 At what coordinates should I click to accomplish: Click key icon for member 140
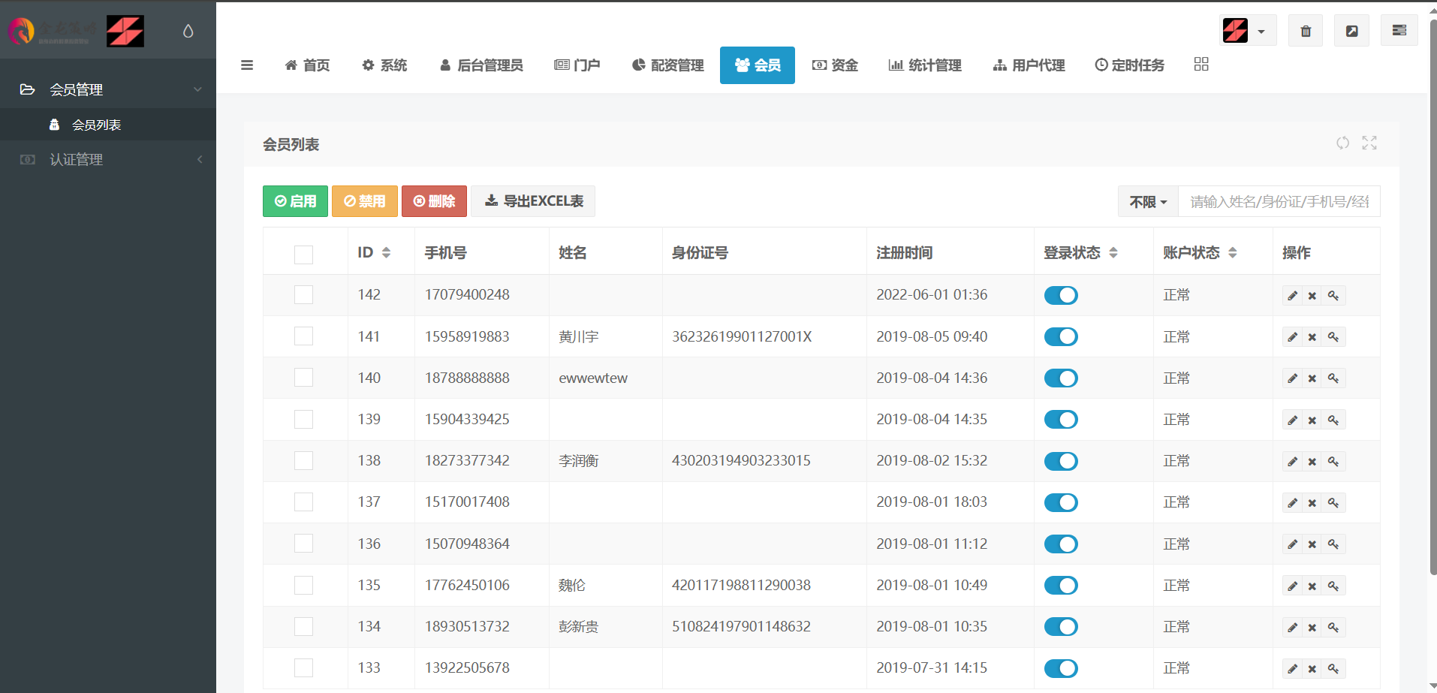[x=1333, y=378]
